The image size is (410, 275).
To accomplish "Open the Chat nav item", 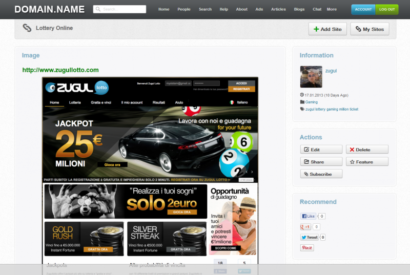I will pyautogui.click(x=317, y=9).
